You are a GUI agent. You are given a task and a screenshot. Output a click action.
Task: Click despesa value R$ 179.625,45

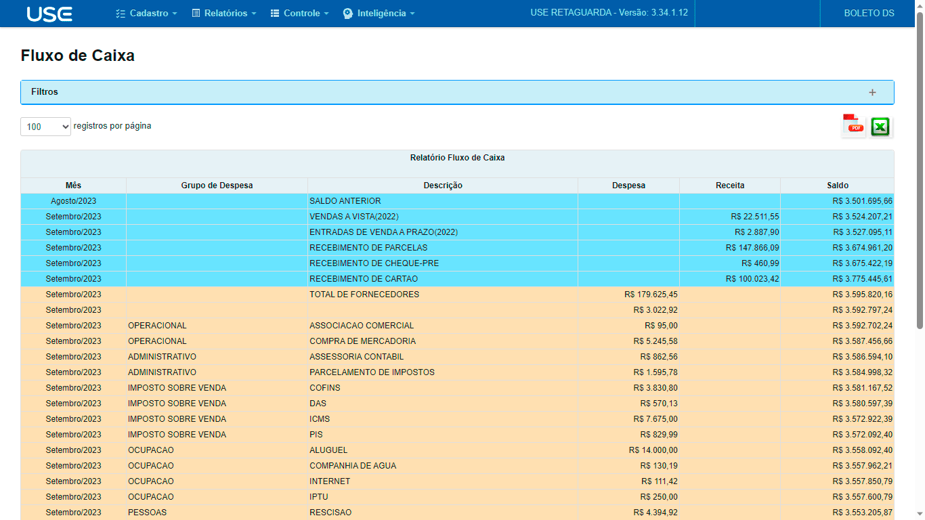(x=651, y=295)
